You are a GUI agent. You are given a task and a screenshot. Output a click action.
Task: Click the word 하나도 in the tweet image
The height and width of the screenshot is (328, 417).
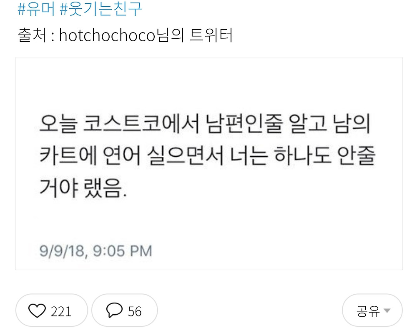point(303,155)
